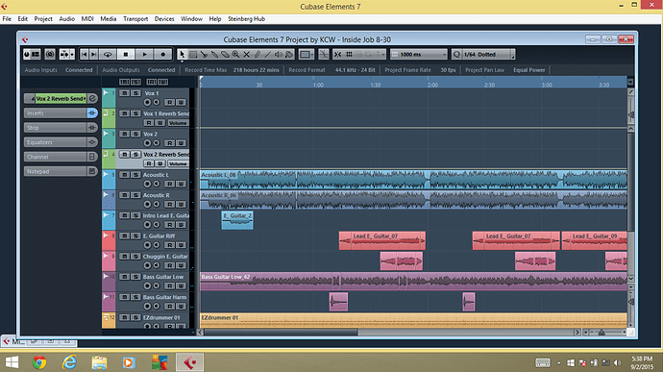Expand the Equalizers inspector section
This screenshot has height=372, width=663.
(56, 142)
